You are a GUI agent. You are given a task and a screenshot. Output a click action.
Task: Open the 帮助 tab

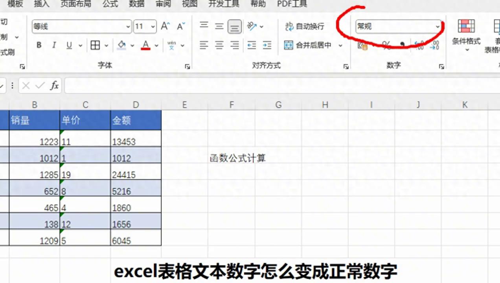[258, 4]
